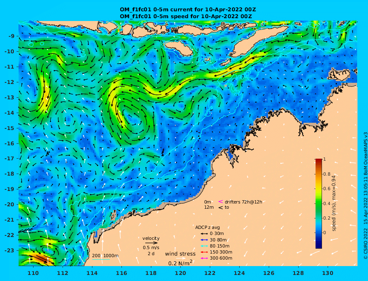
Task: Click the oval Sumba island on the map
Action: (178, 48)
